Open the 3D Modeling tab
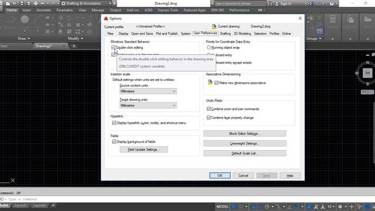Viewport: 375px width, 211px height. [242, 33]
